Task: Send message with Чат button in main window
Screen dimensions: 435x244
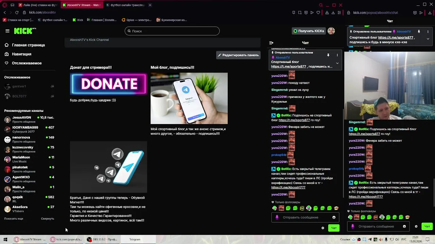Action: tap(334, 228)
